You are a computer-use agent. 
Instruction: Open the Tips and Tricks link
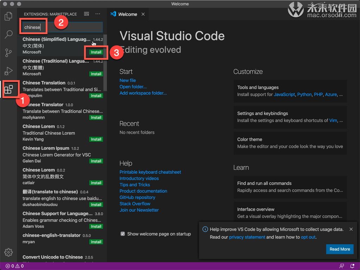pyautogui.click(x=135, y=185)
